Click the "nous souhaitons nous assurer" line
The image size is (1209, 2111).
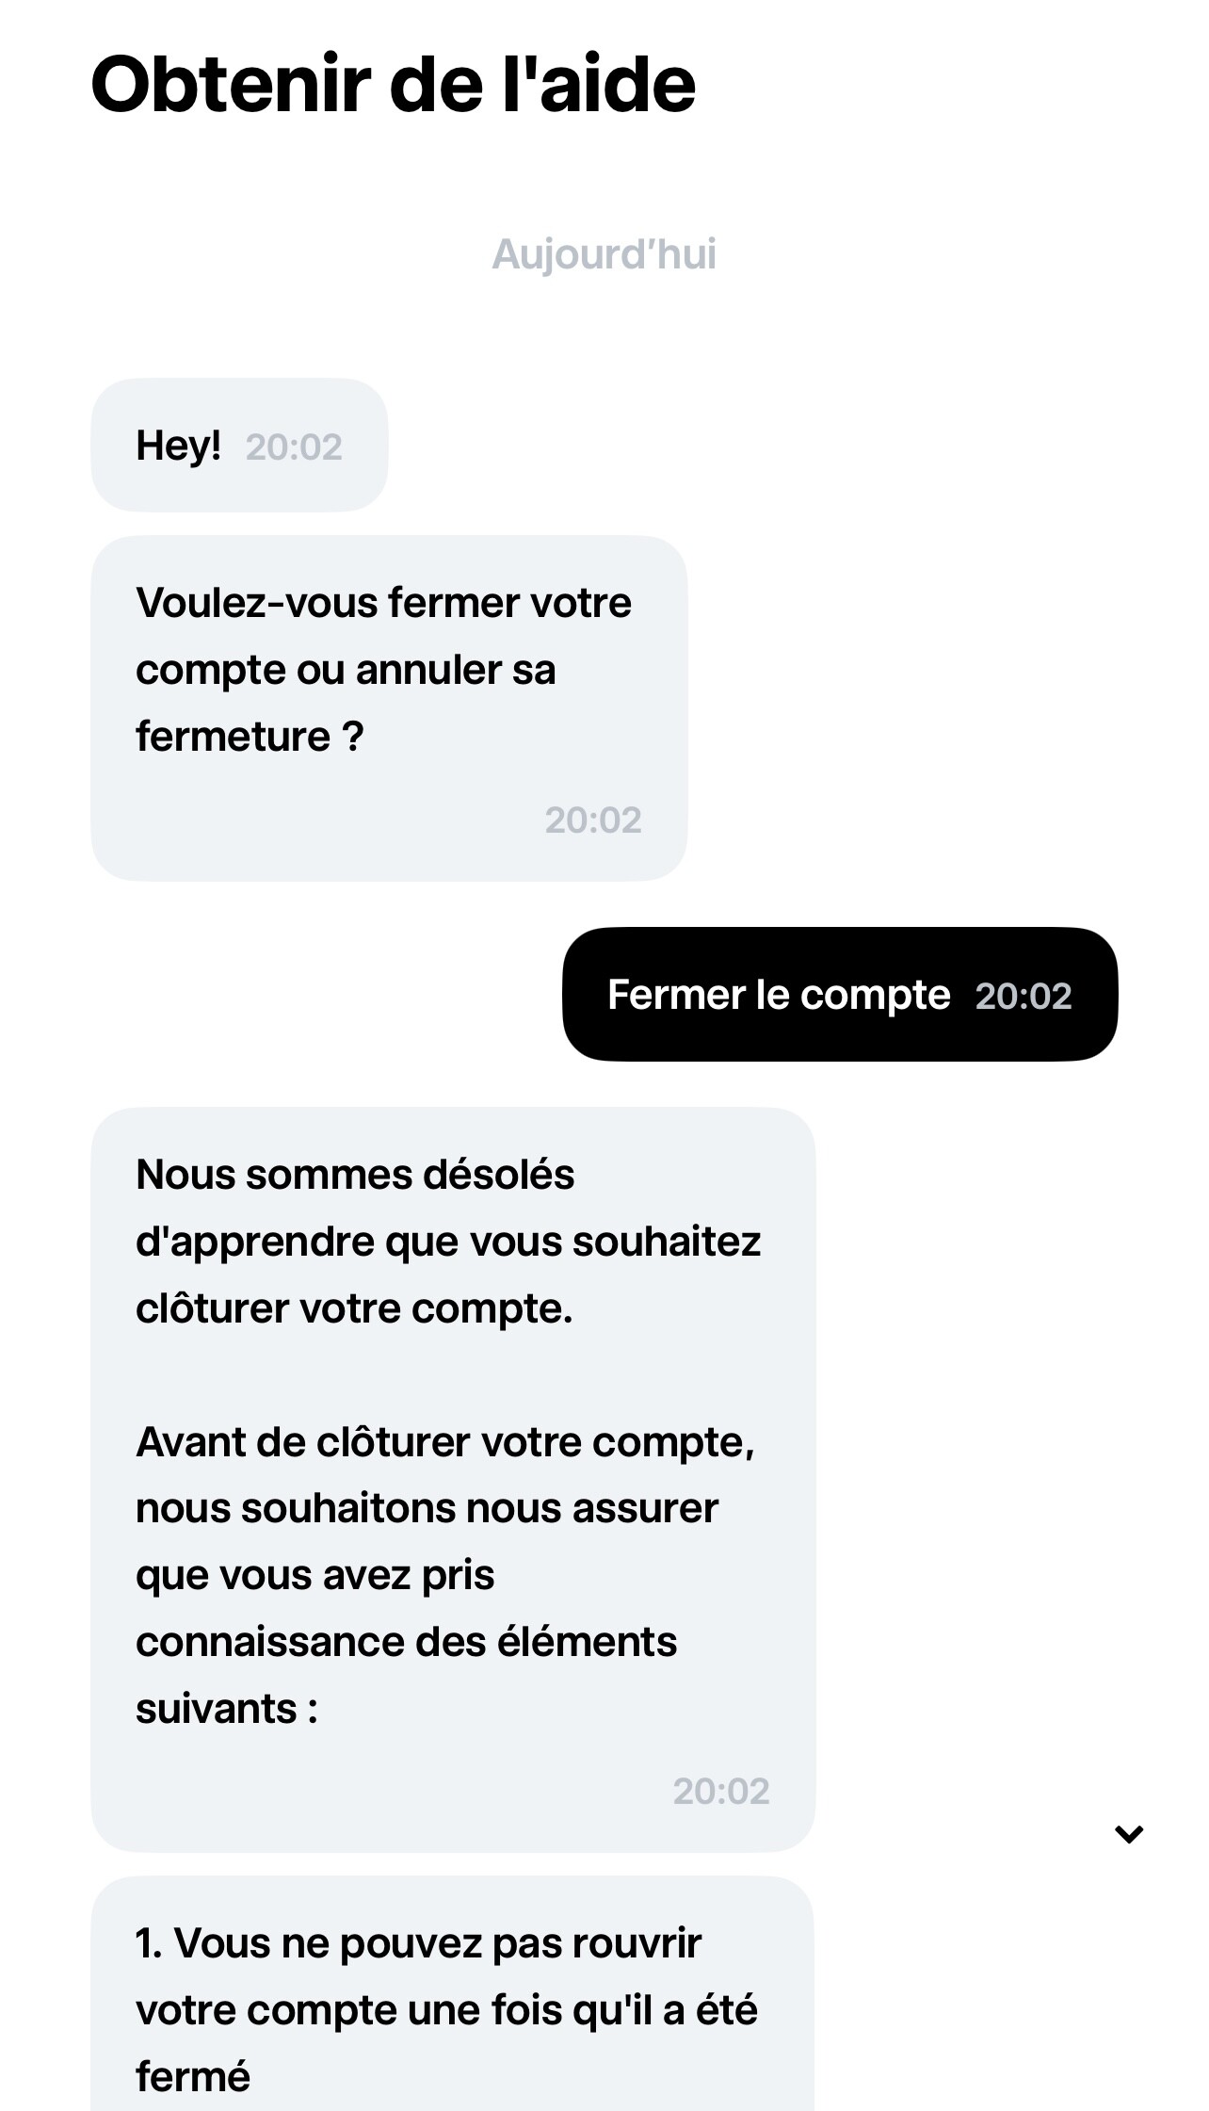(x=427, y=1509)
